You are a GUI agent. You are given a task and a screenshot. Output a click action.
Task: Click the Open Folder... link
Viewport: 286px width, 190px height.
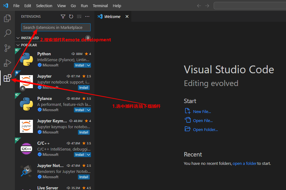205,129
